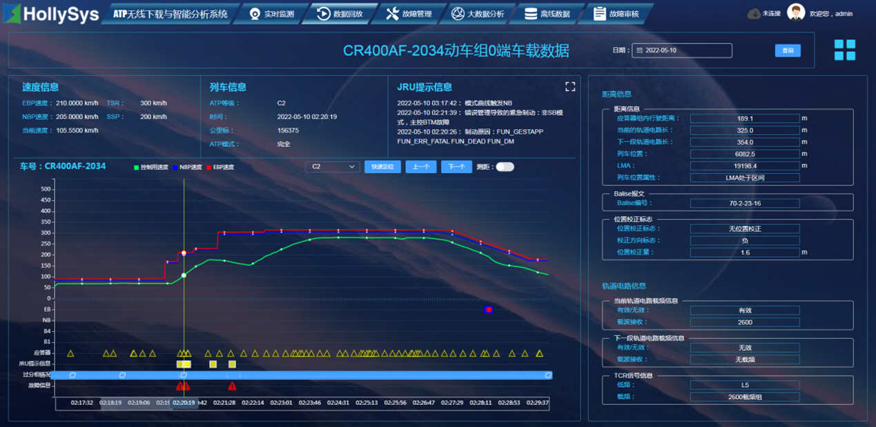Viewport: 876px width, 427px height.
Task: Click the 数据回放 playback icon
Action: 323,14
